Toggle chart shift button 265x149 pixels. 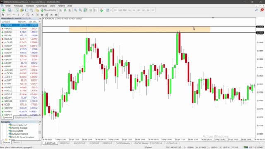(x=96, y=10)
